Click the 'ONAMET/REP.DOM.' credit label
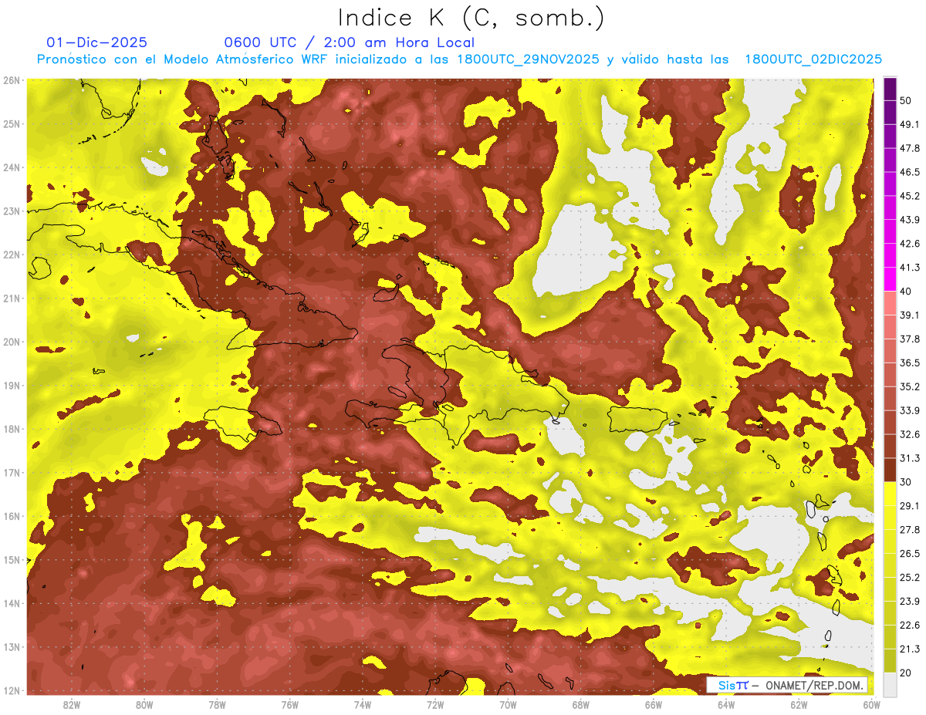Image resolution: width=926 pixels, height=715 pixels. [x=814, y=685]
